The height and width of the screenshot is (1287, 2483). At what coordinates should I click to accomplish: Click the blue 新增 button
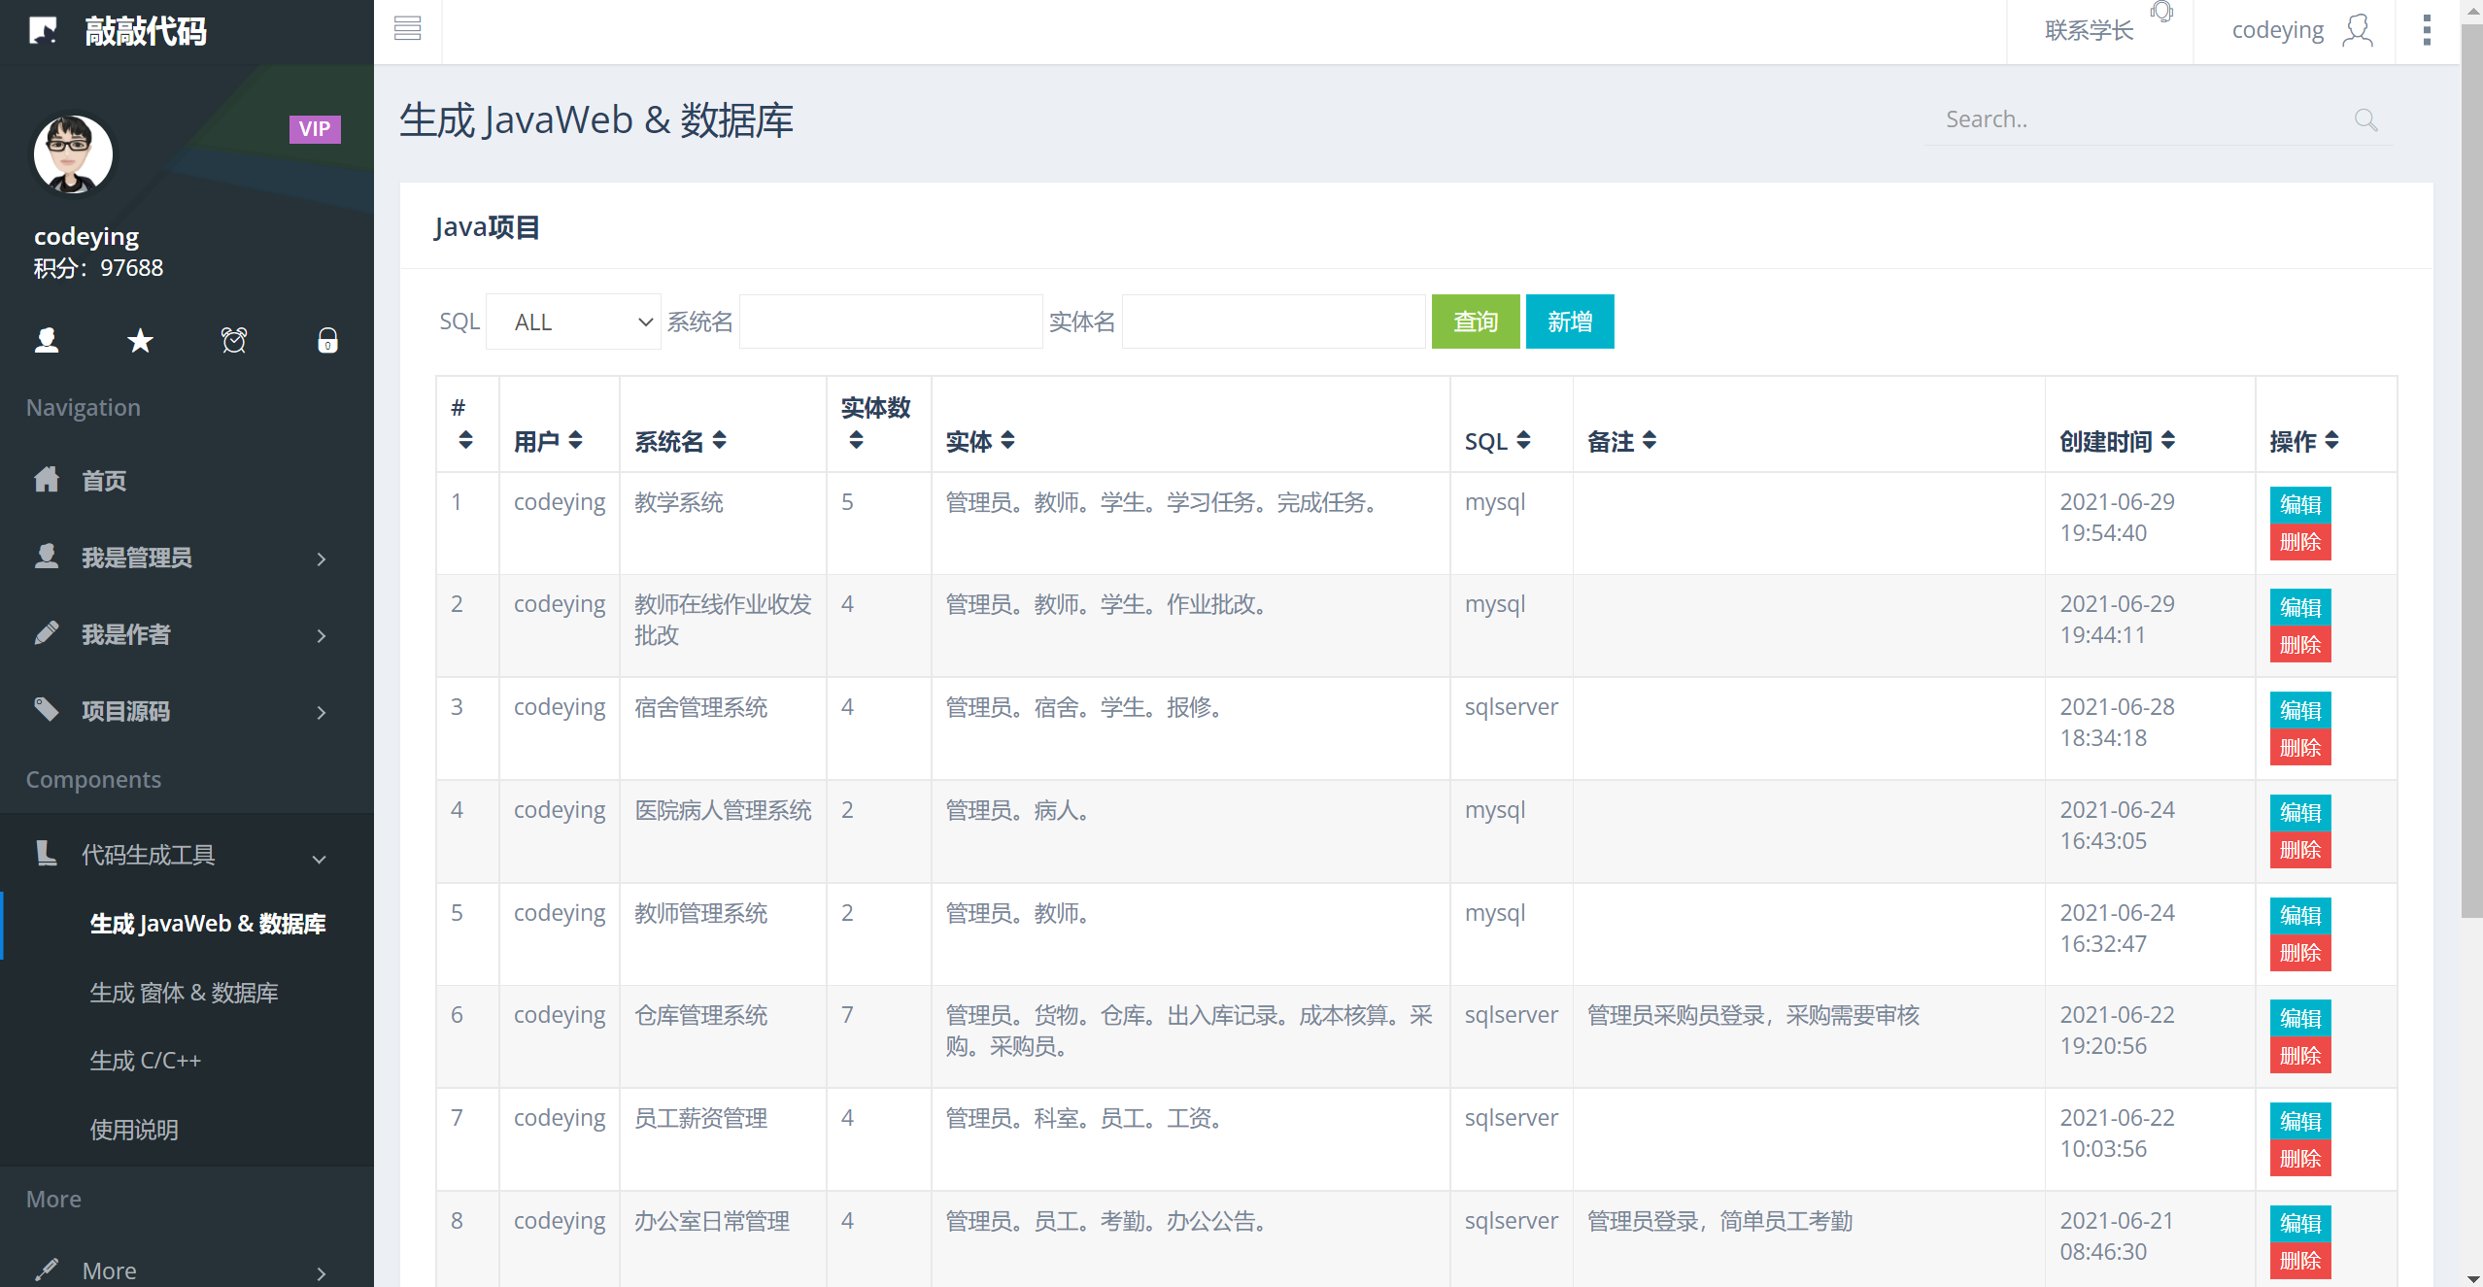pos(1570,322)
